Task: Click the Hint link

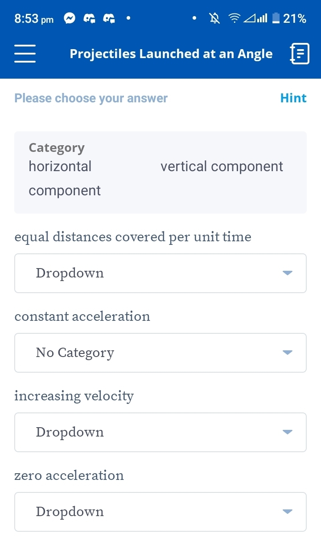Action: [x=293, y=98]
